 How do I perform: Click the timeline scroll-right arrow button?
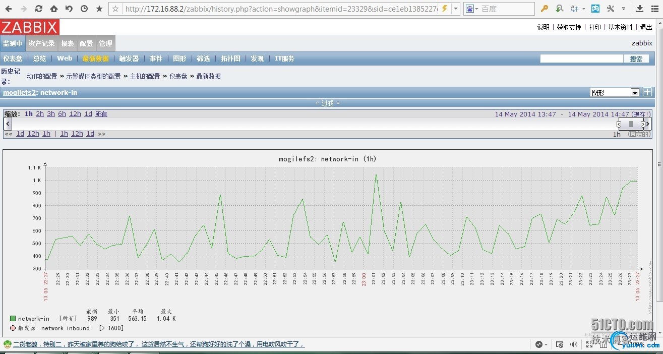click(648, 124)
